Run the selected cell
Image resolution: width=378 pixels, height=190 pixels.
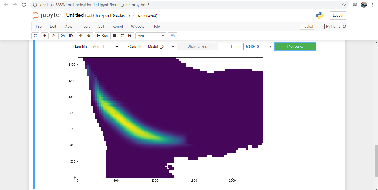point(102,36)
